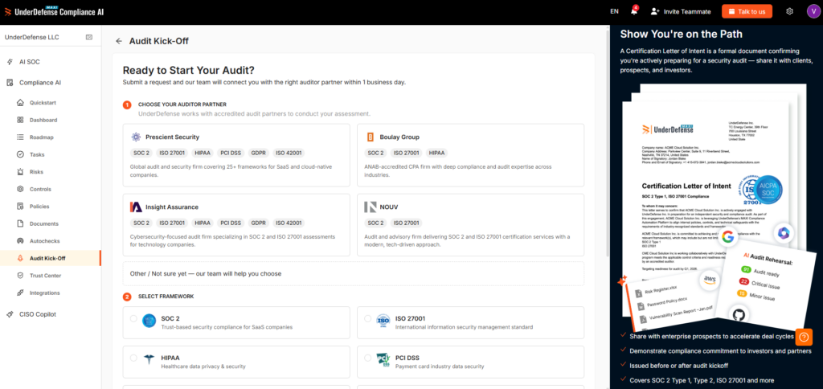Viewport: 823px width, 389px height.
Task: Click the AI SOC lightning icon
Action: click(x=10, y=62)
